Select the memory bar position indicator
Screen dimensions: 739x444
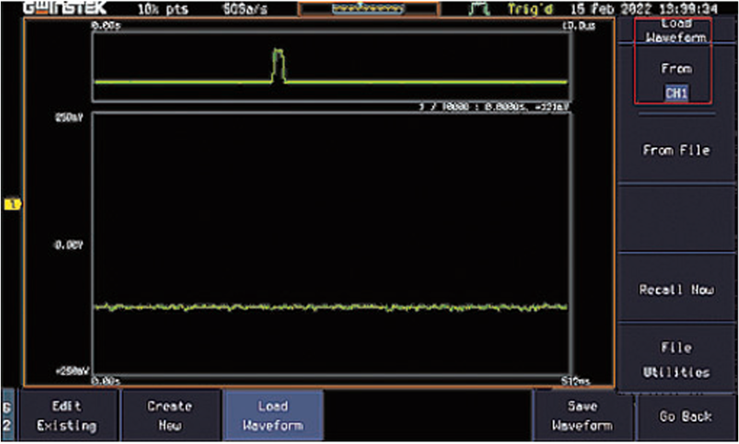point(368,9)
